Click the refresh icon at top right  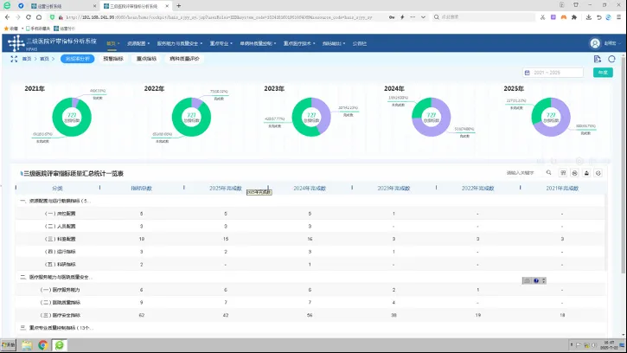coord(612,59)
